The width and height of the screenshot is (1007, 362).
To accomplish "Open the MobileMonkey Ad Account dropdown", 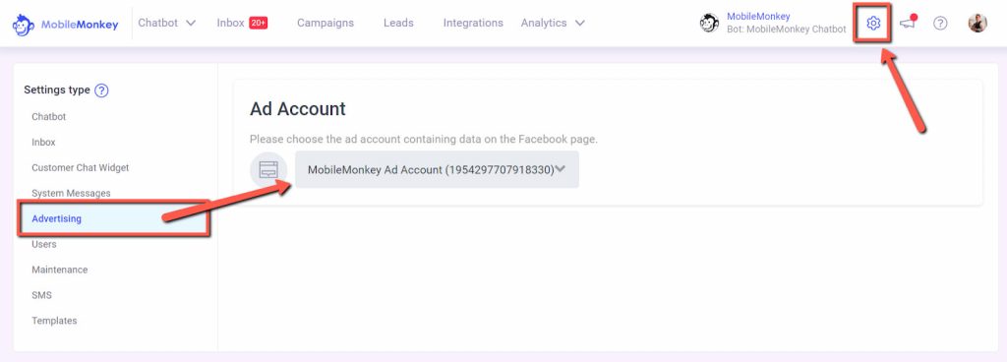I will [x=437, y=169].
